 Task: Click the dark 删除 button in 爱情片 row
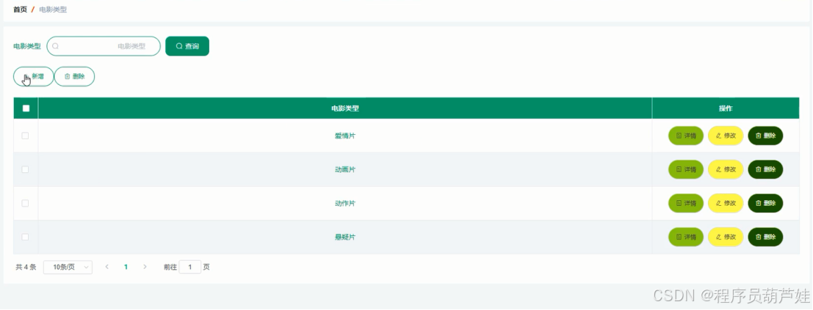click(x=765, y=136)
